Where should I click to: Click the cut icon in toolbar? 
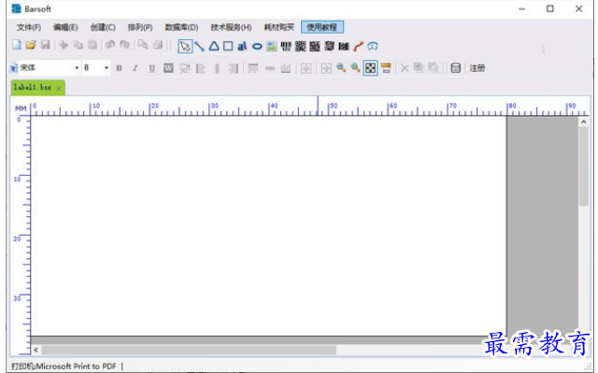click(64, 45)
